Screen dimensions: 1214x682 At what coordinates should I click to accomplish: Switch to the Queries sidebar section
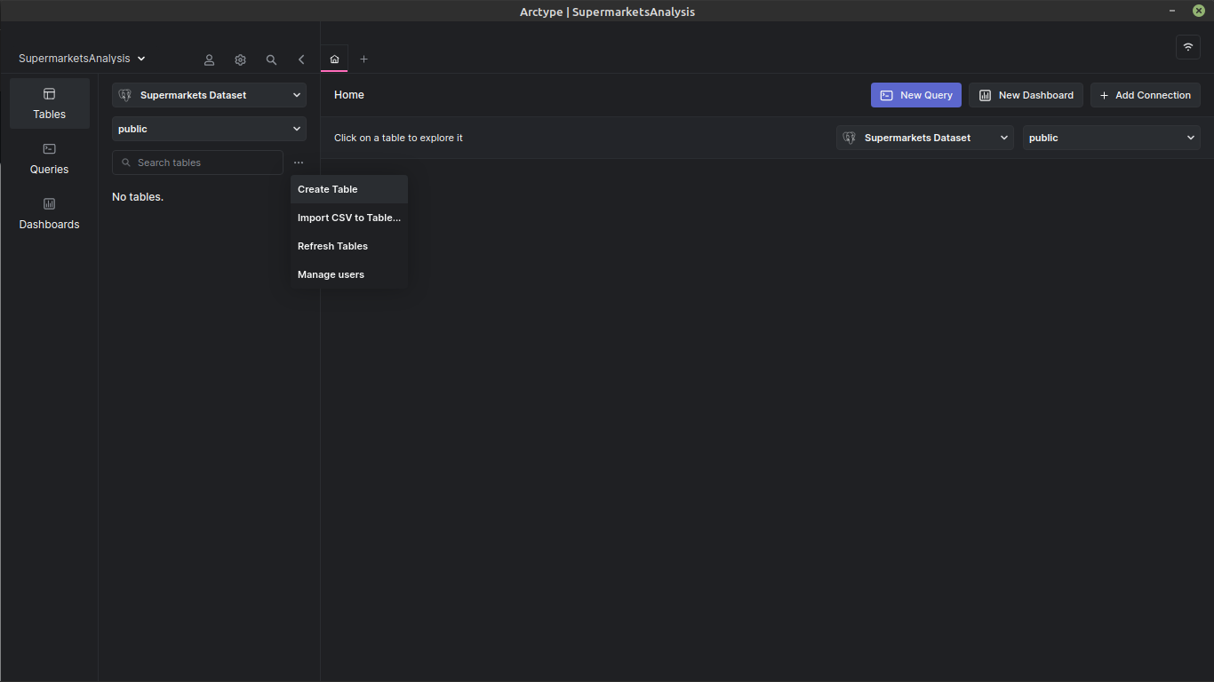[x=49, y=160]
